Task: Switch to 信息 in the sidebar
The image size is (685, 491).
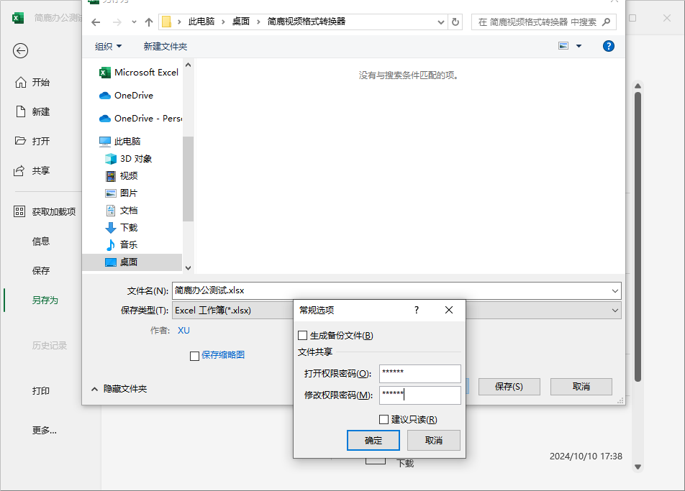Action: [x=42, y=241]
